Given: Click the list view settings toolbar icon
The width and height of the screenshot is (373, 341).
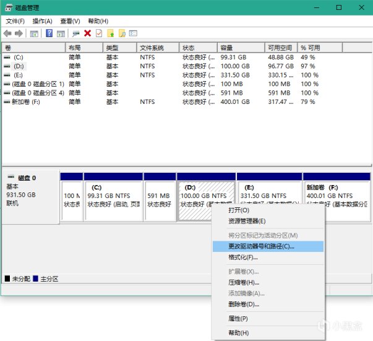Looking at the screenshot, I should 133,33.
